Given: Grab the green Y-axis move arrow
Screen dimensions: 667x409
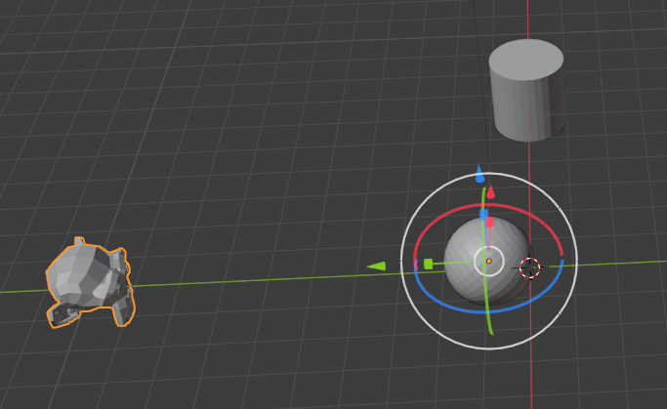Looking at the screenshot, I should tap(376, 266).
